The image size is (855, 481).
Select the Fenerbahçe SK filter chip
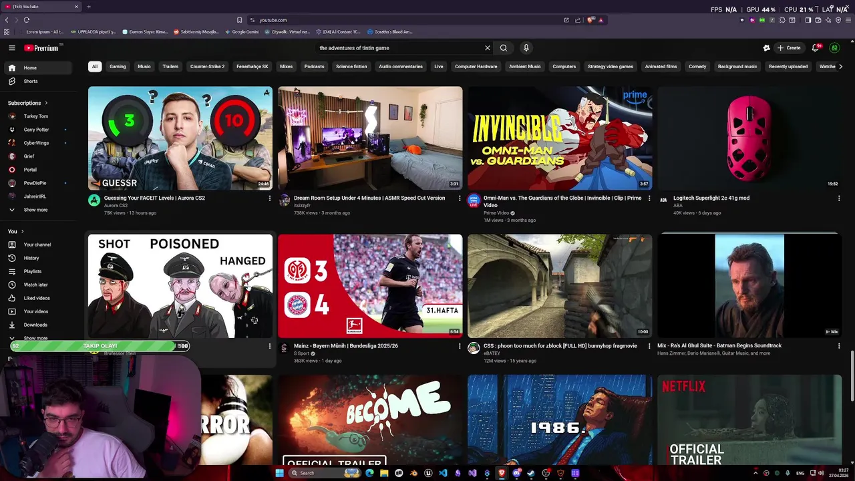[x=252, y=67]
